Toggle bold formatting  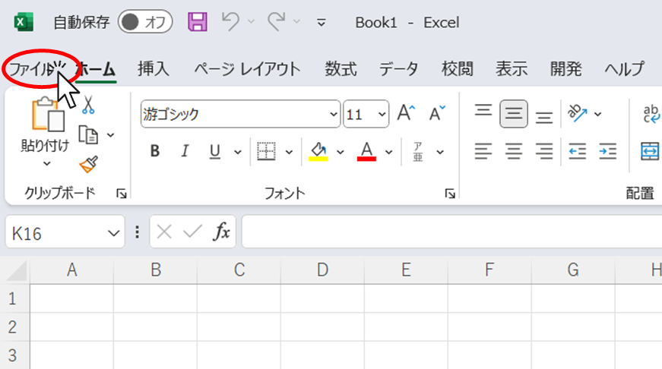[155, 151]
